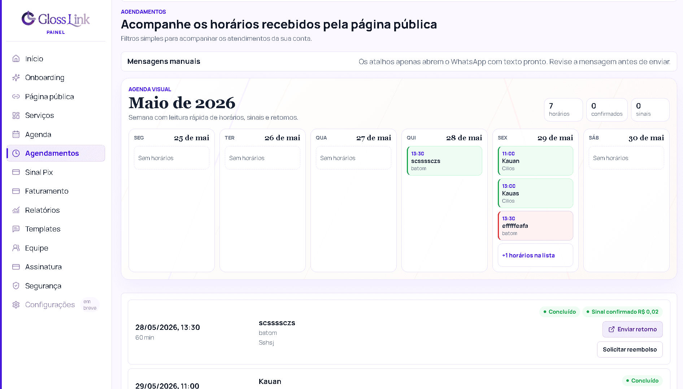Go to Faturamento

click(56, 191)
